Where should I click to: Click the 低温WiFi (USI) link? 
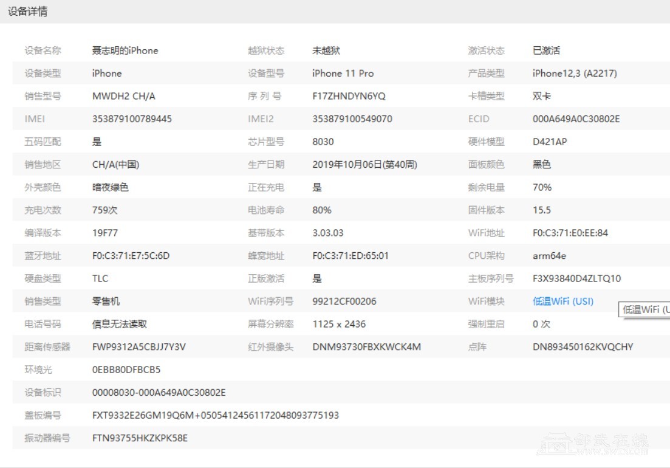pyautogui.click(x=562, y=301)
